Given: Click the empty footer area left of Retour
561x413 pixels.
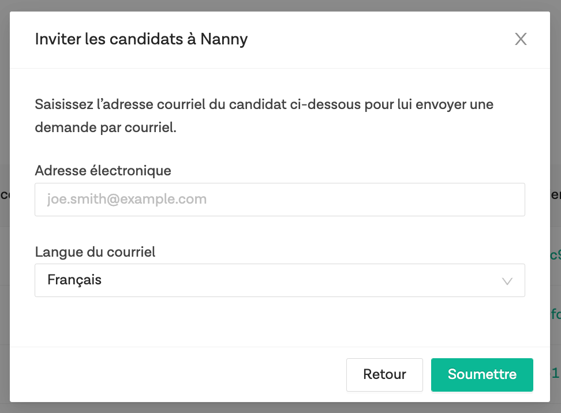Looking at the screenshot, I should point(173,374).
